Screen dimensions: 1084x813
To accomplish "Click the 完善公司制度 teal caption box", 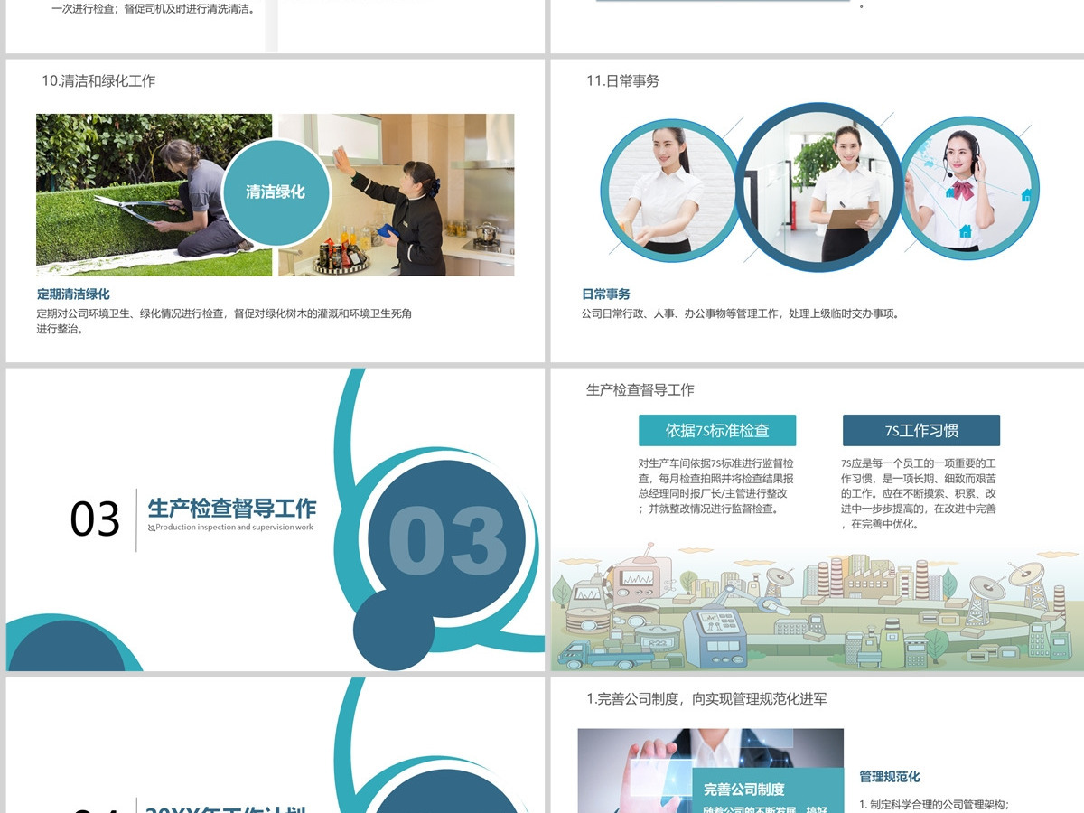I will (x=768, y=790).
